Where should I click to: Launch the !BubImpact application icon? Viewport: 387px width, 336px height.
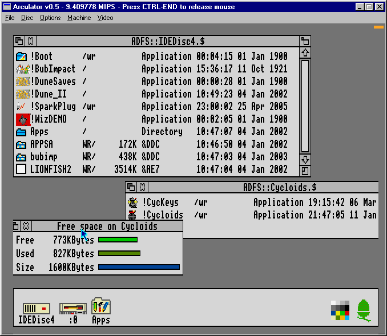click(x=22, y=69)
